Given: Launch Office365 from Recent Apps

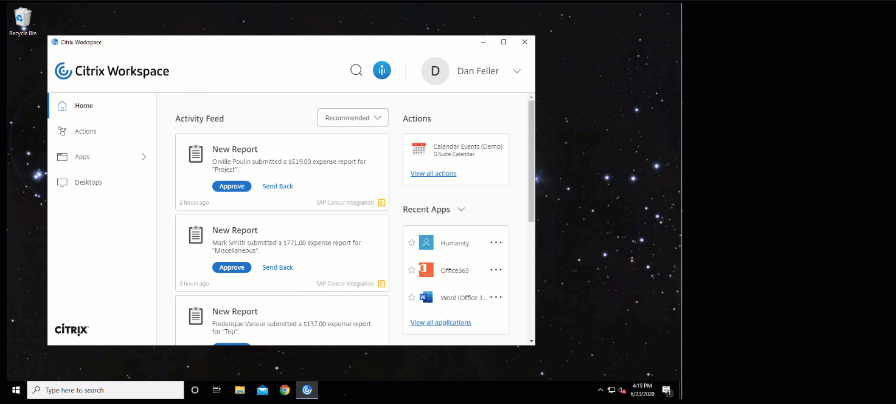Looking at the screenshot, I should point(454,270).
